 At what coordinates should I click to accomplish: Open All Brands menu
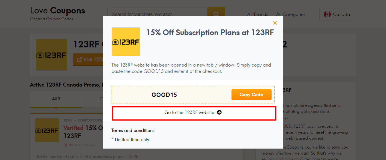click(x=258, y=14)
